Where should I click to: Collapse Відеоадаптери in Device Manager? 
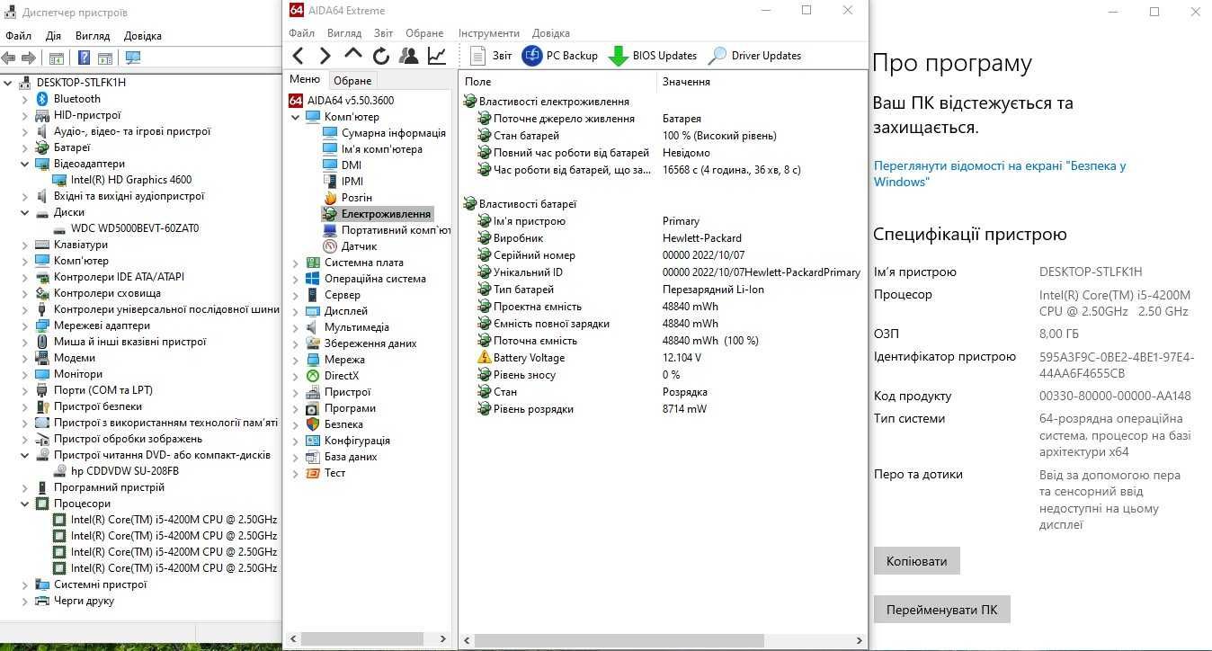pyautogui.click(x=25, y=164)
